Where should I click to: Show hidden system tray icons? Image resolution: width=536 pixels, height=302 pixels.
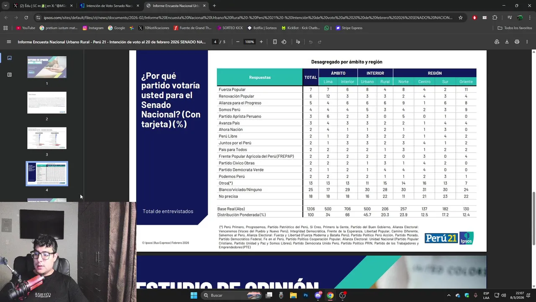(448, 295)
